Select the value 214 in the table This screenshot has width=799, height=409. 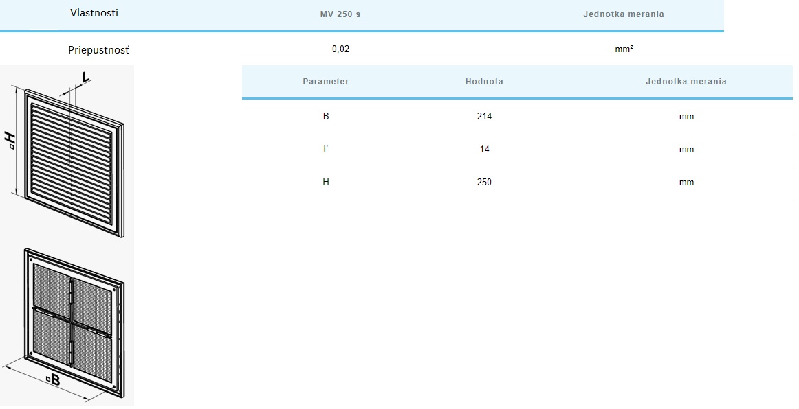click(x=484, y=116)
